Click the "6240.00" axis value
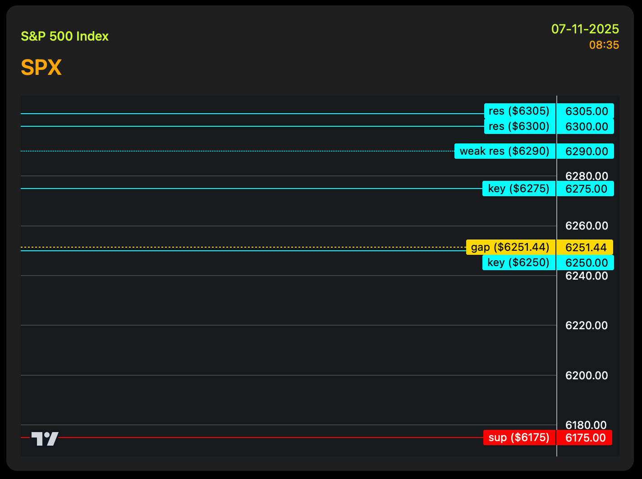642x479 pixels. (587, 276)
